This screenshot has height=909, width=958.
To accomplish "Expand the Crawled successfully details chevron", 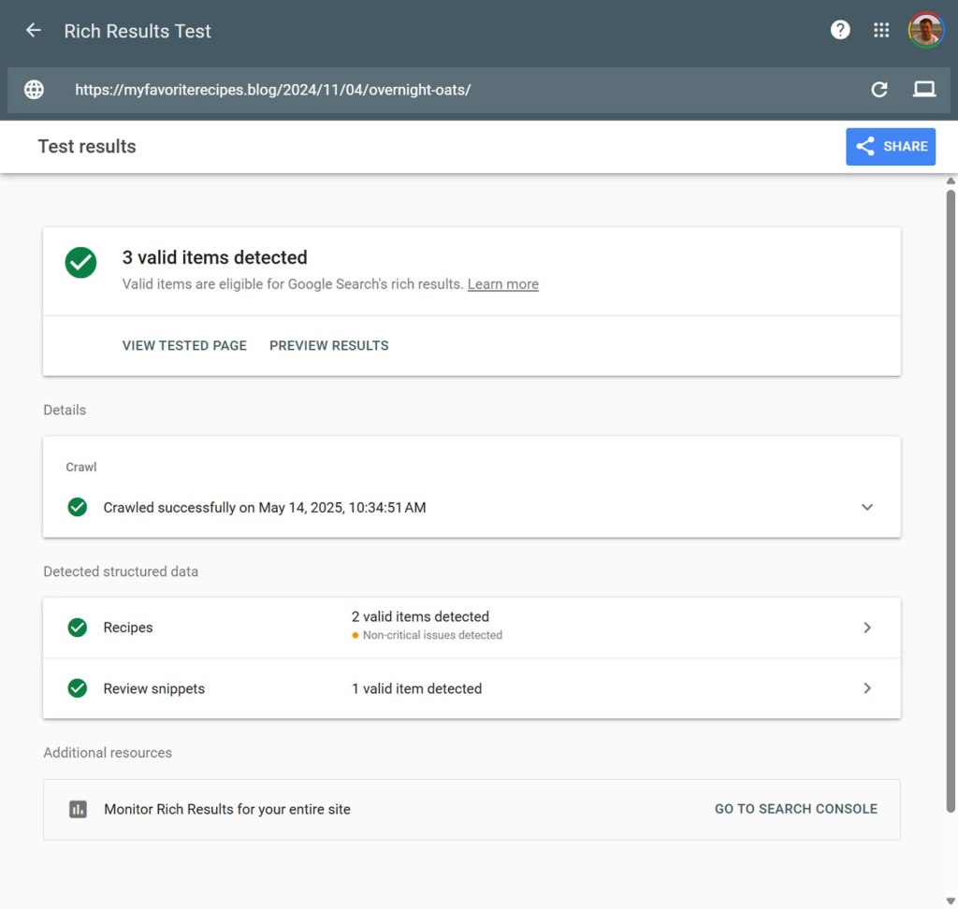I will pos(867,507).
